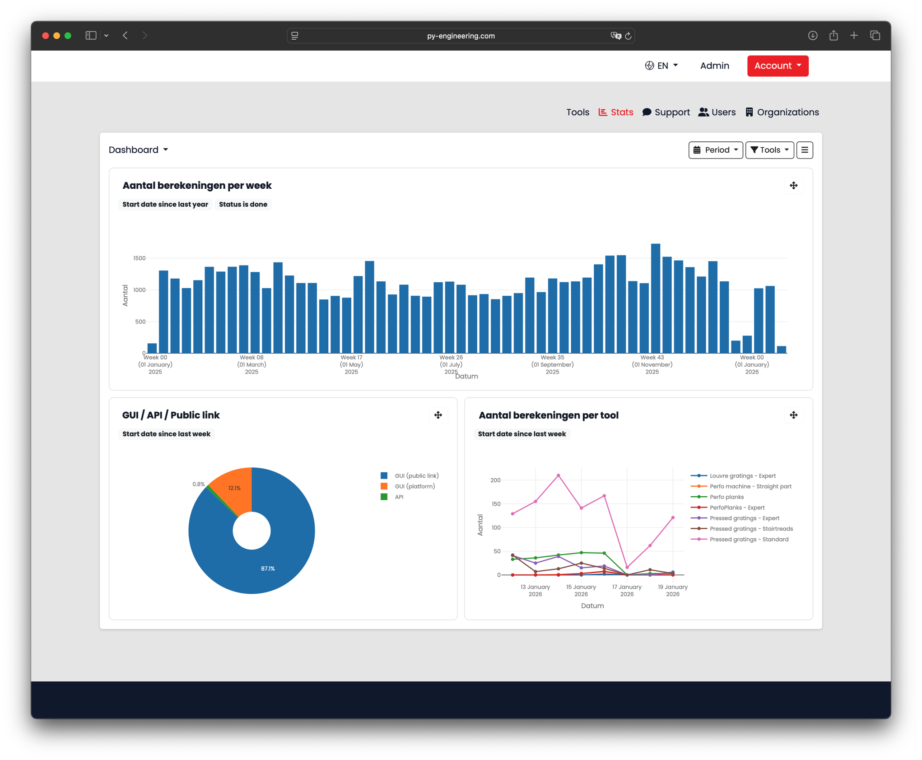Open Organizations via building icon
The width and height of the screenshot is (922, 760).
click(x=750, y=112)
